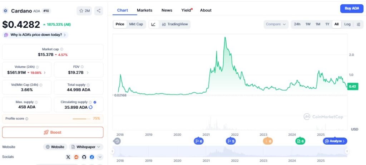Switch to TradingView chart mode

(x=175, y=24)
